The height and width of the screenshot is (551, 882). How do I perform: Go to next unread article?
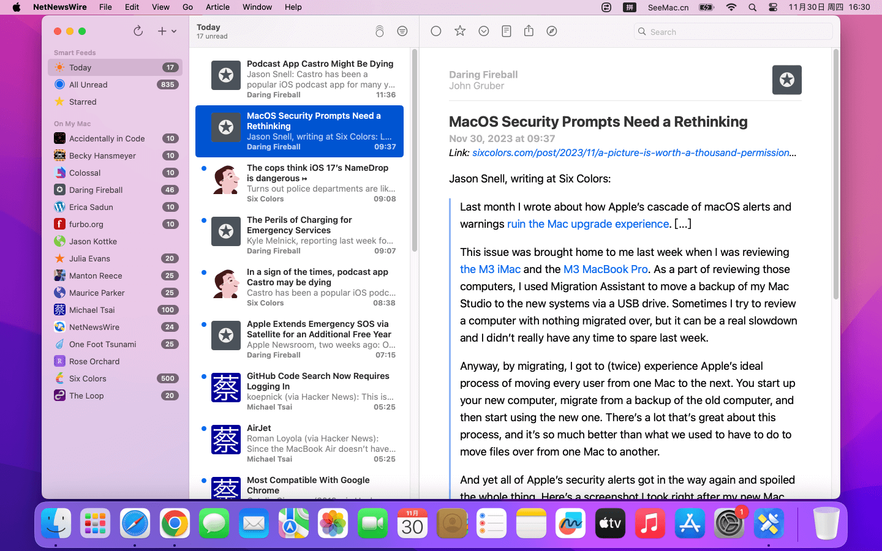point(484,31)
